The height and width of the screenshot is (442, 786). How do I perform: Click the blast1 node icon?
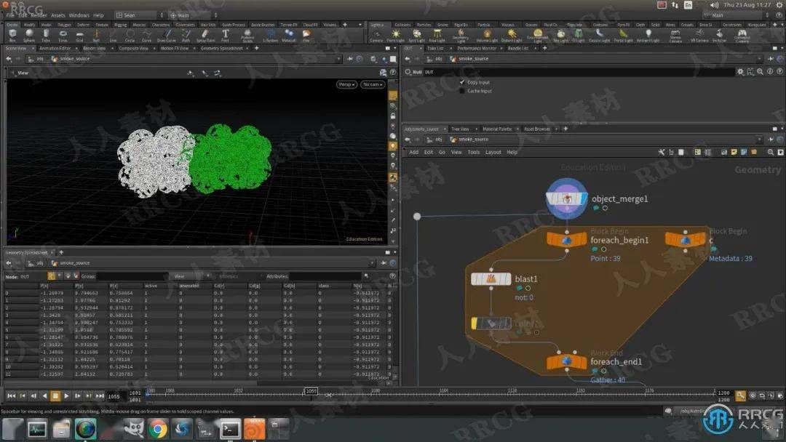491,279
